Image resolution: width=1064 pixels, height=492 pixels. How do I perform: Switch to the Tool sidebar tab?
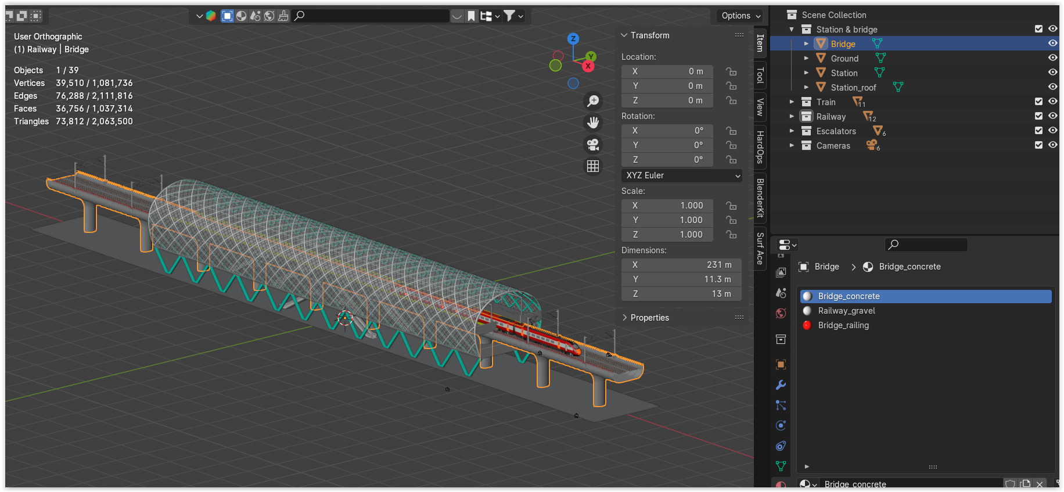760,75
